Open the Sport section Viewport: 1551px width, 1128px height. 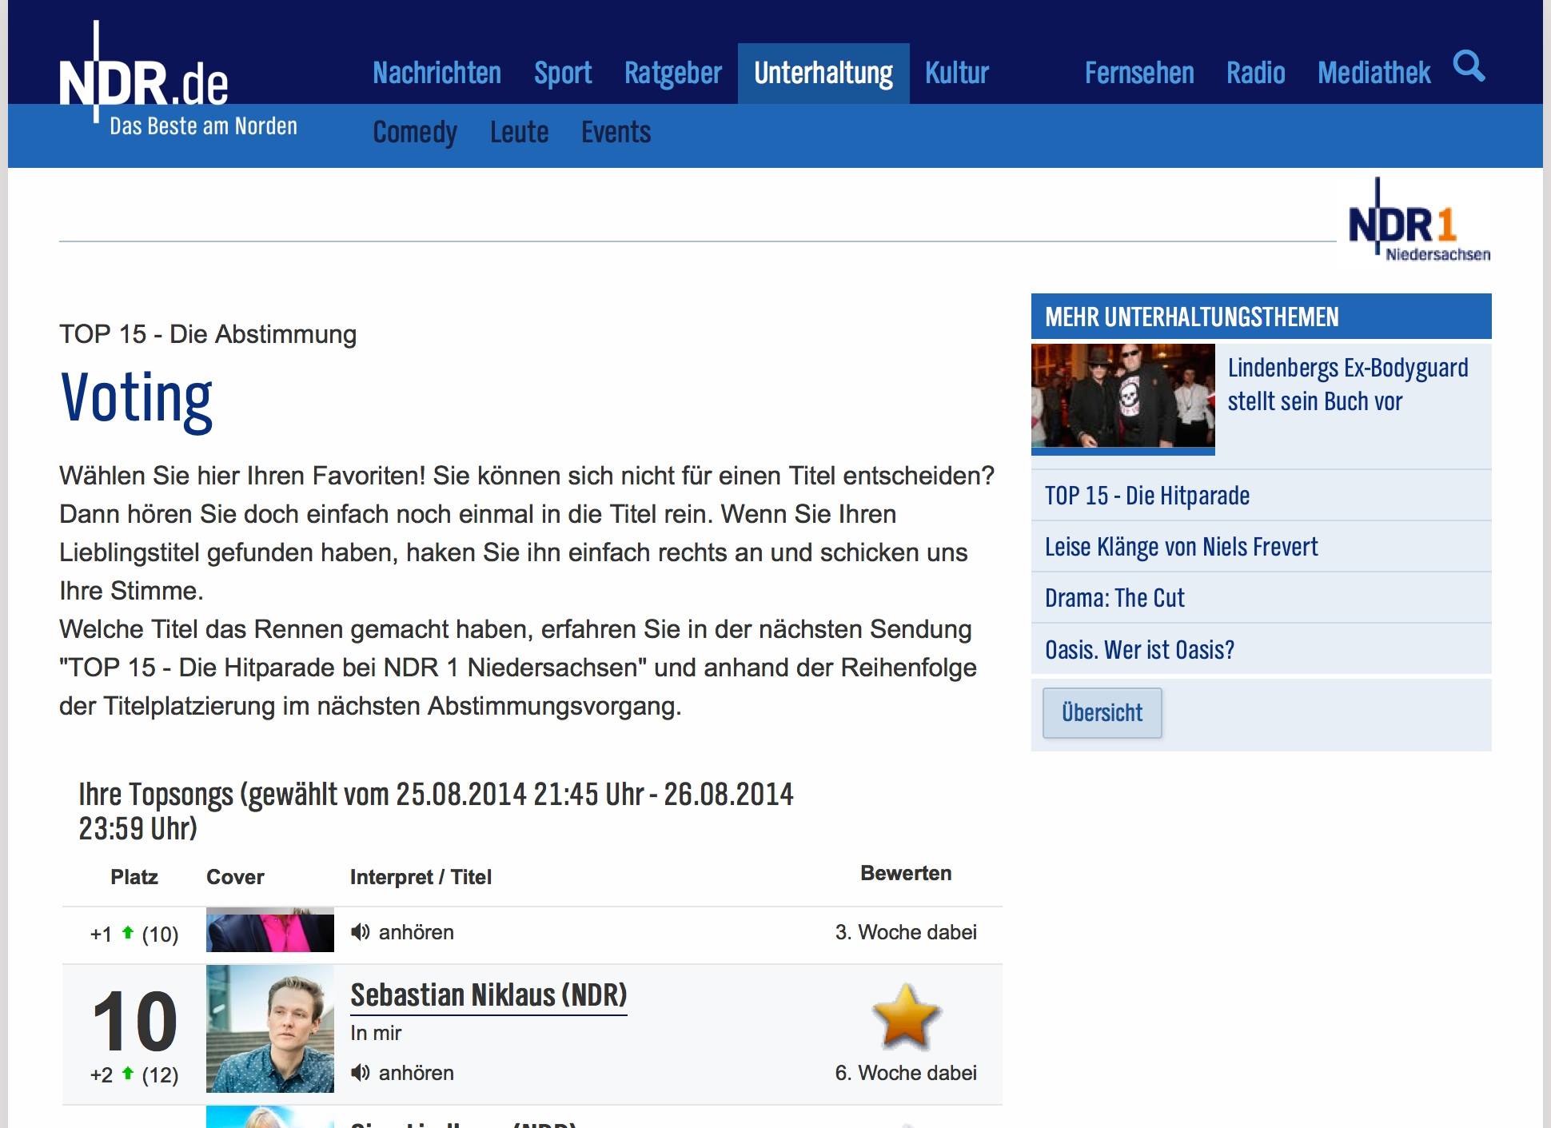tap(563, 74)
